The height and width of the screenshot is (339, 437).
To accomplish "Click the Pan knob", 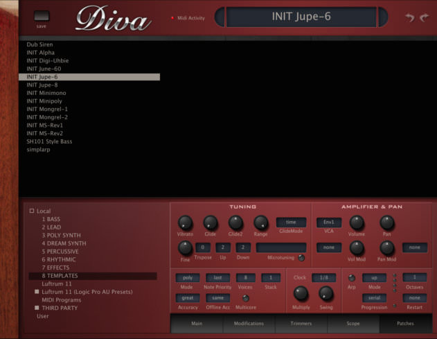I will click(387, 223).
